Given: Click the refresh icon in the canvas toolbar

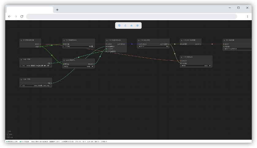Looking at the screenshot, I should [x=125, y=25].
